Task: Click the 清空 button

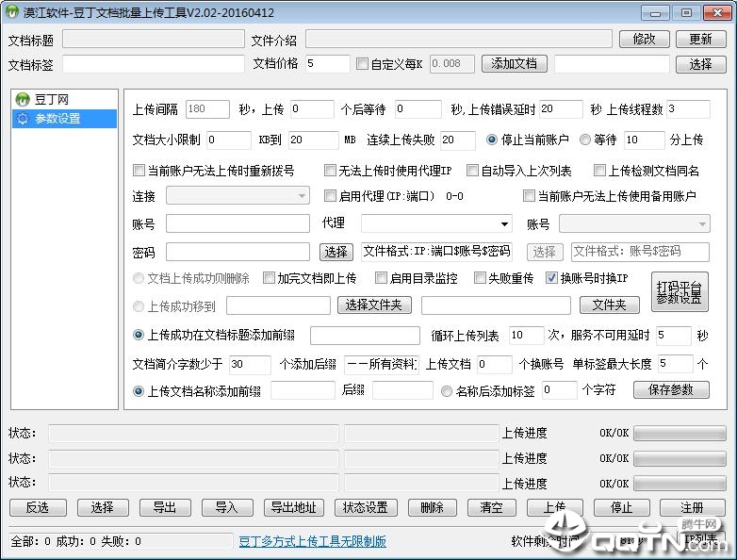Action: [492, 507]
